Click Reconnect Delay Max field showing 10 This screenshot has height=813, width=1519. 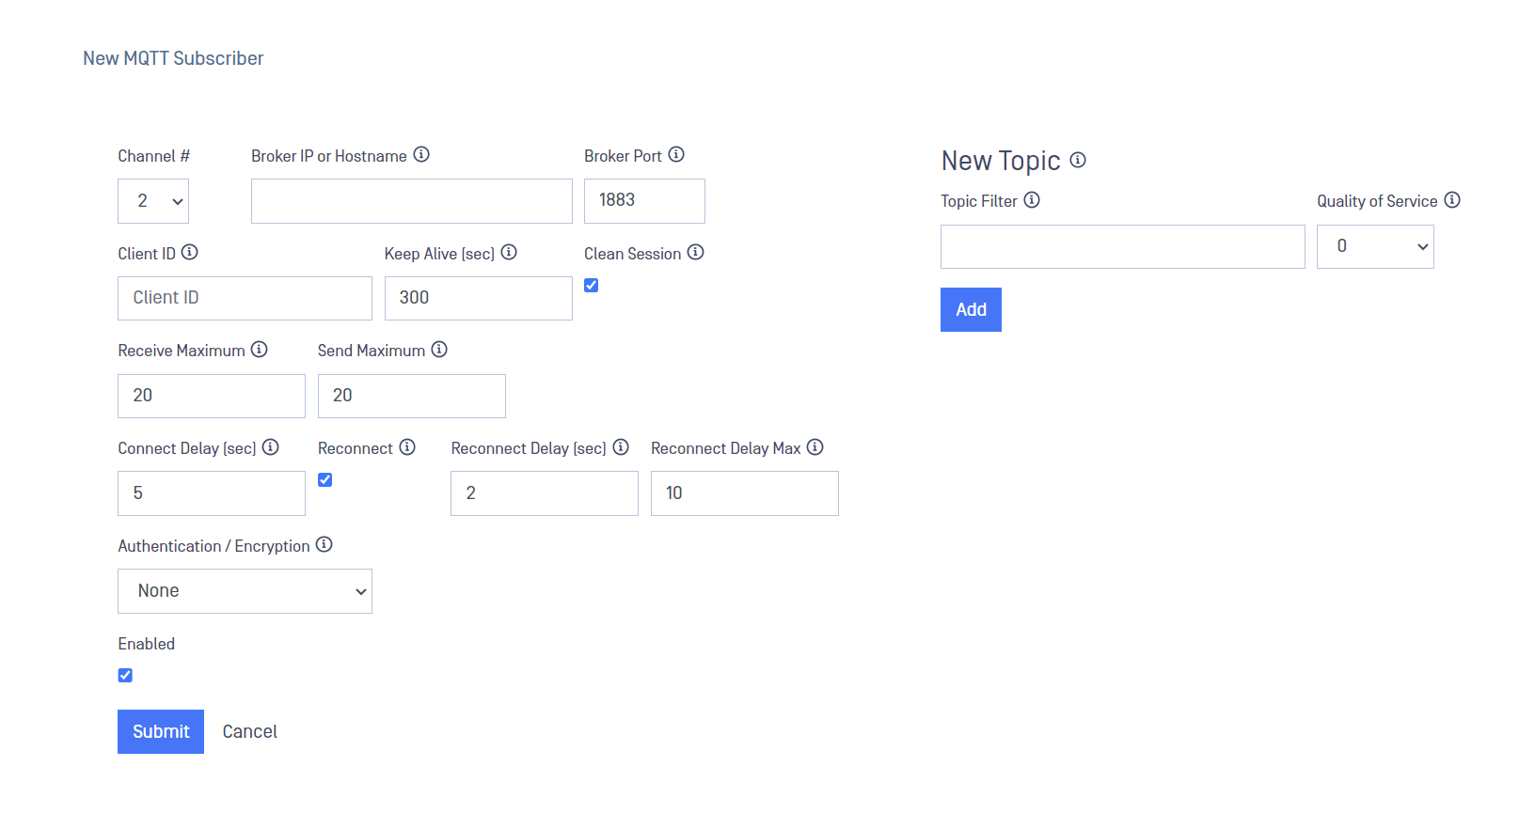745,493
